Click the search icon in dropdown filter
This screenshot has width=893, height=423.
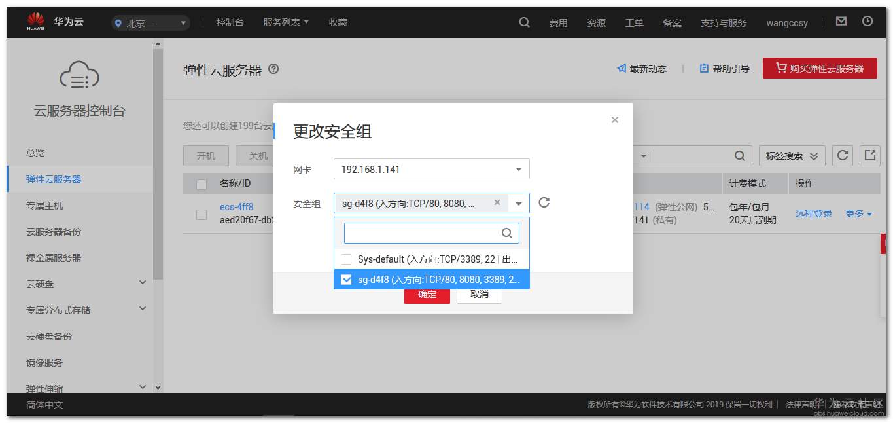click(507, 233)
